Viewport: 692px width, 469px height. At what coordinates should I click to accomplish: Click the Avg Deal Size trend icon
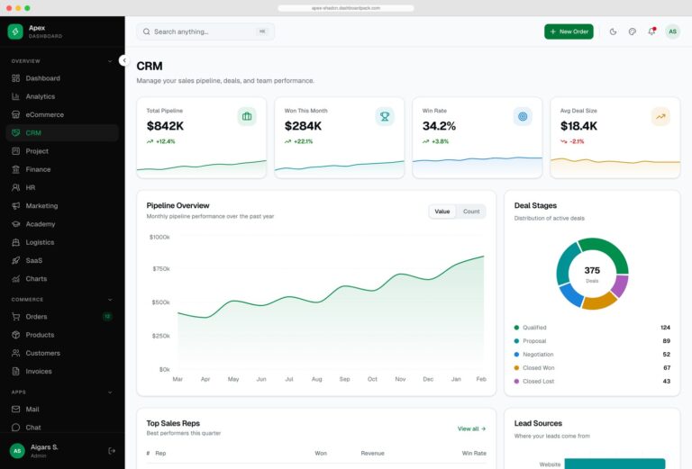click(x=660, y=116)
